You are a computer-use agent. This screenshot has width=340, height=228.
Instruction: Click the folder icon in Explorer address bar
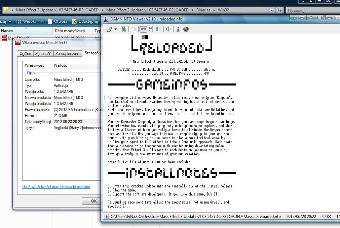(6, 10)
